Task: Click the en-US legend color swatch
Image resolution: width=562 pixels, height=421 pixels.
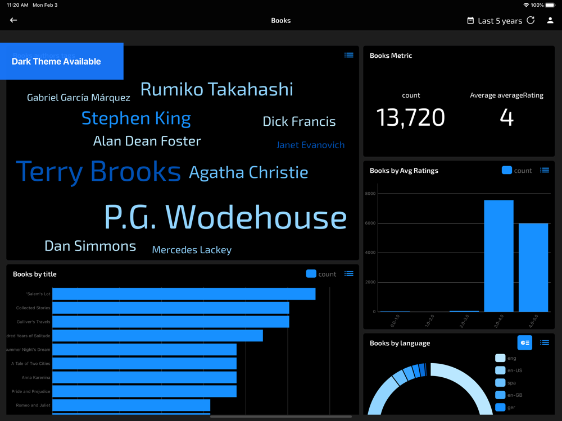Action: (x=500, y=370)
